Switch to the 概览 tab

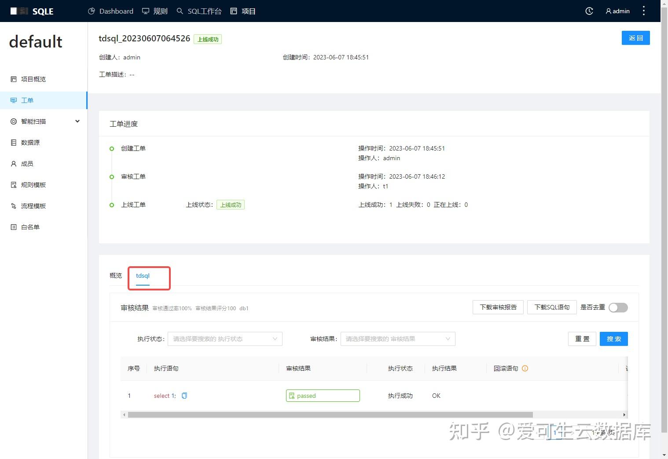(115, 275)
